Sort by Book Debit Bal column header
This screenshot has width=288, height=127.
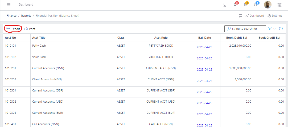point(237,38)
